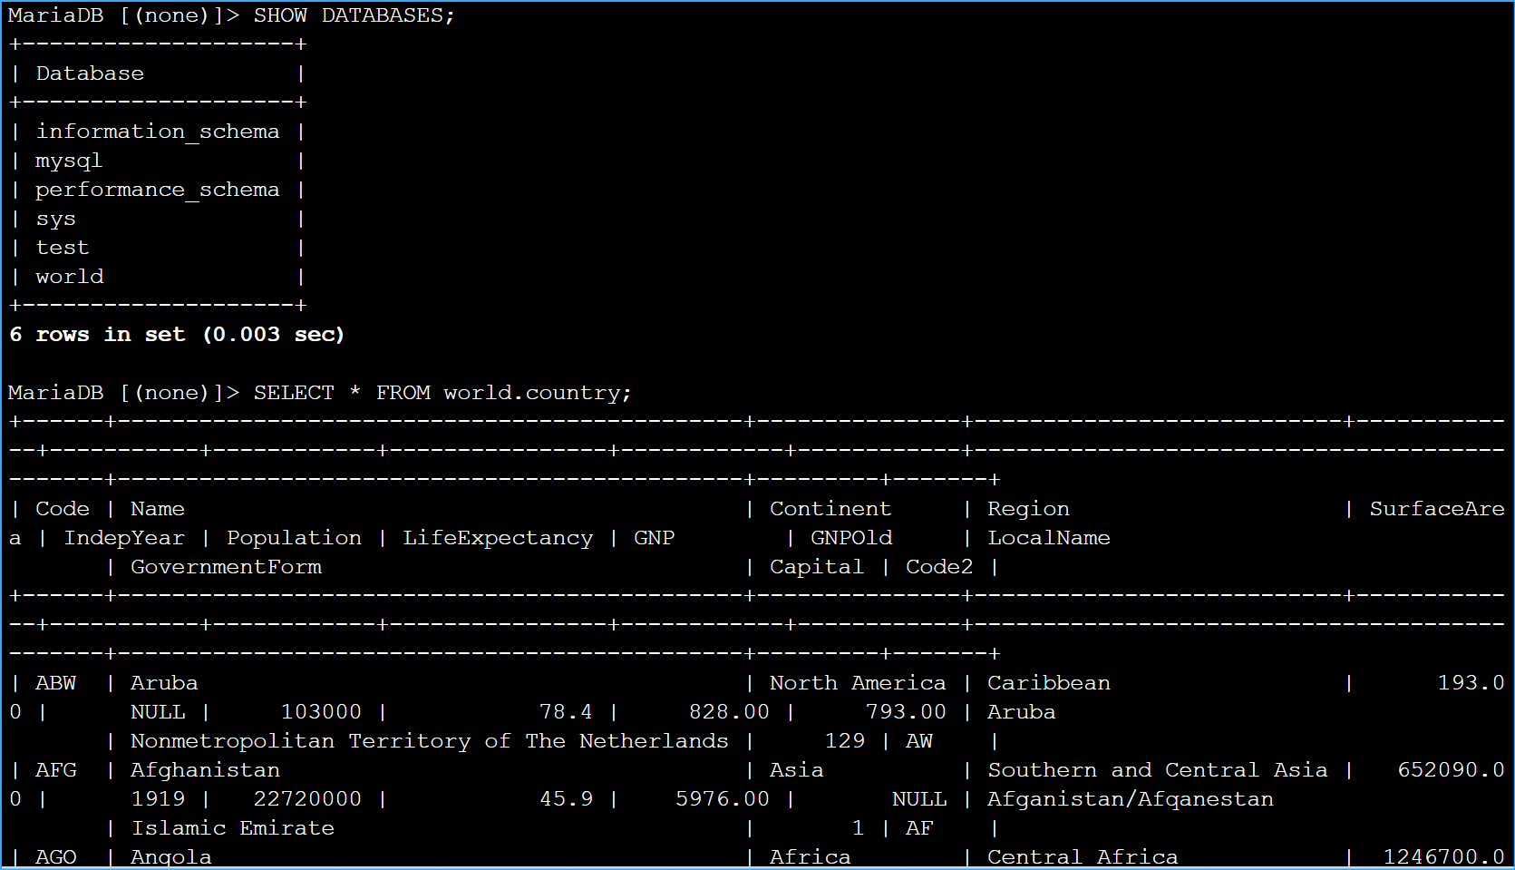Click the Islamic Emirate government form text
The width and height of the screenshot is (1515, 870).
click(232, 827)
